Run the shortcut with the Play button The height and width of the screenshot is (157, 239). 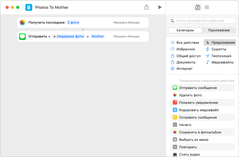click(160, 7)
